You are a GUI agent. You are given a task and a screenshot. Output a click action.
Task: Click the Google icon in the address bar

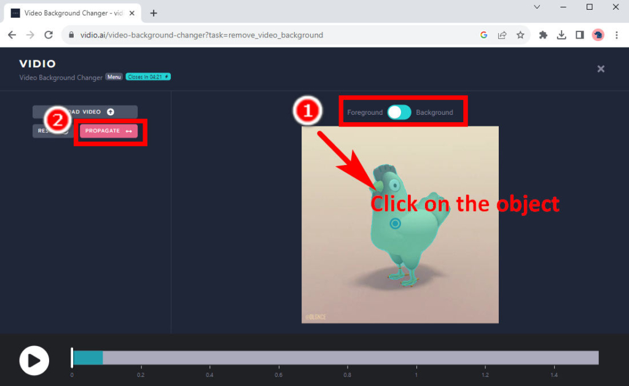pos(483,35)
